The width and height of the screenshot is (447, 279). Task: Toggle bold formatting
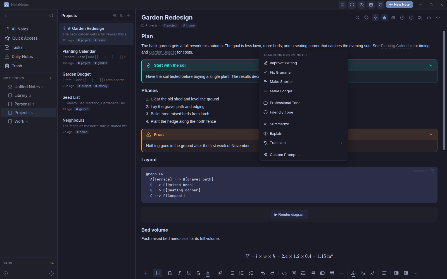point(170,273)
